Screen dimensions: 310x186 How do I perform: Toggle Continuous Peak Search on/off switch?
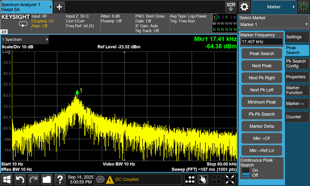coord(246,173)
